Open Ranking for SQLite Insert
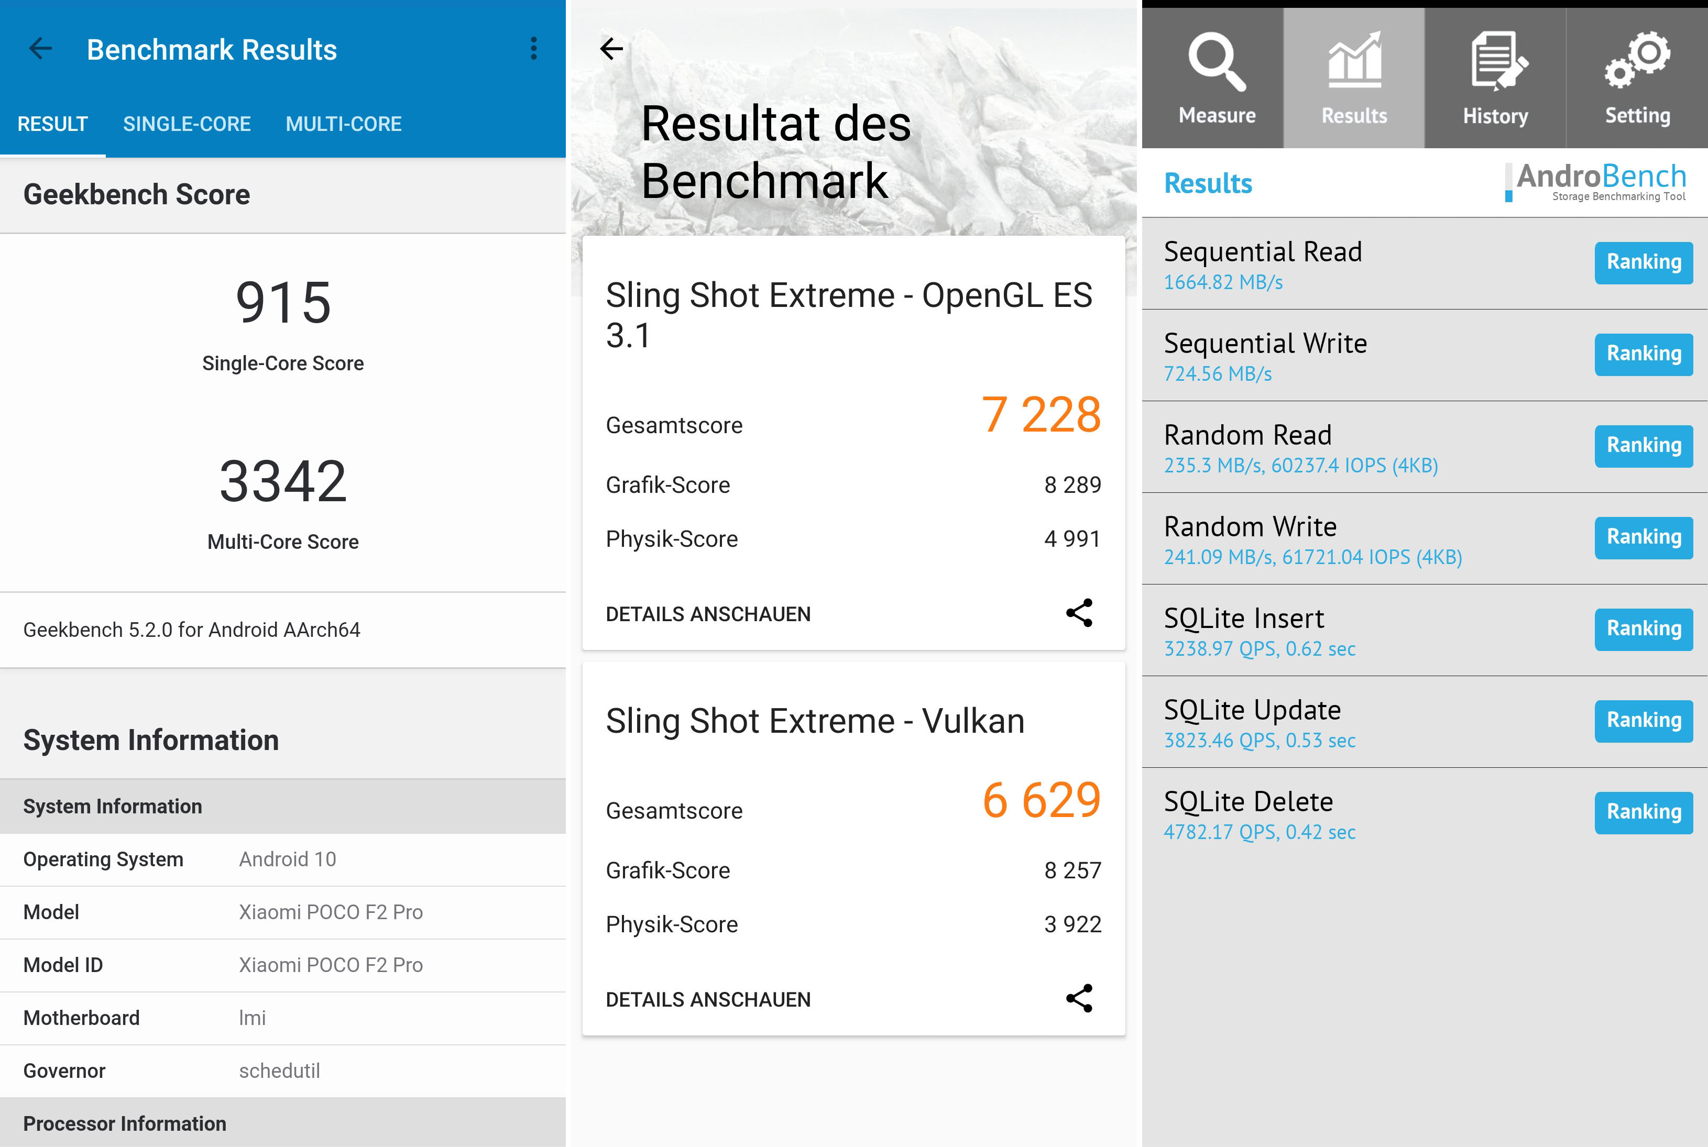Image resolution: width=1708 pixels, height=1147 pixels. [1643, 629]
